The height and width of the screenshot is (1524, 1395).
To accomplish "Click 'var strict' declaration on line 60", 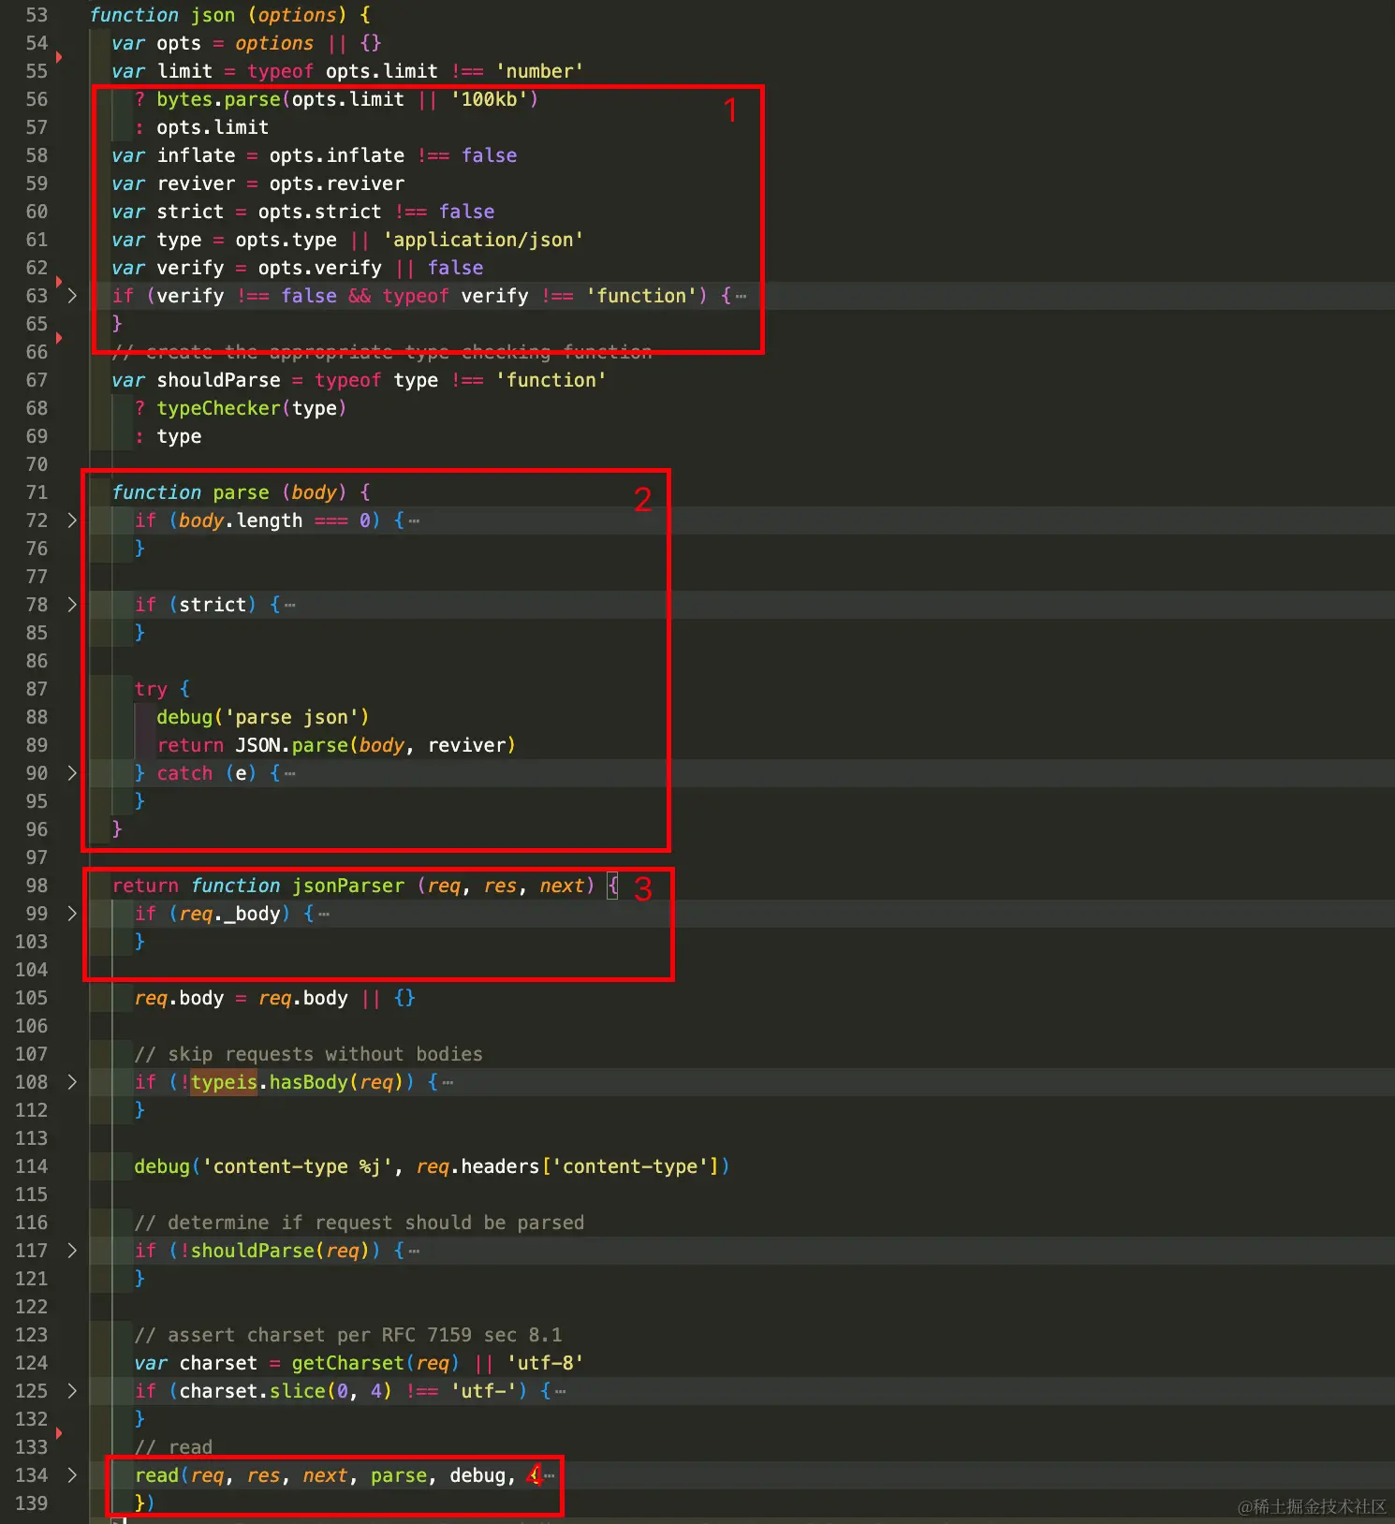I will [168, 212].
